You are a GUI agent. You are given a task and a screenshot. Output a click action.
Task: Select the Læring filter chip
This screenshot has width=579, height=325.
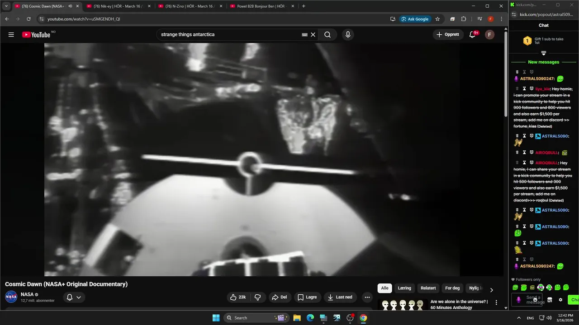pos(404,288)
